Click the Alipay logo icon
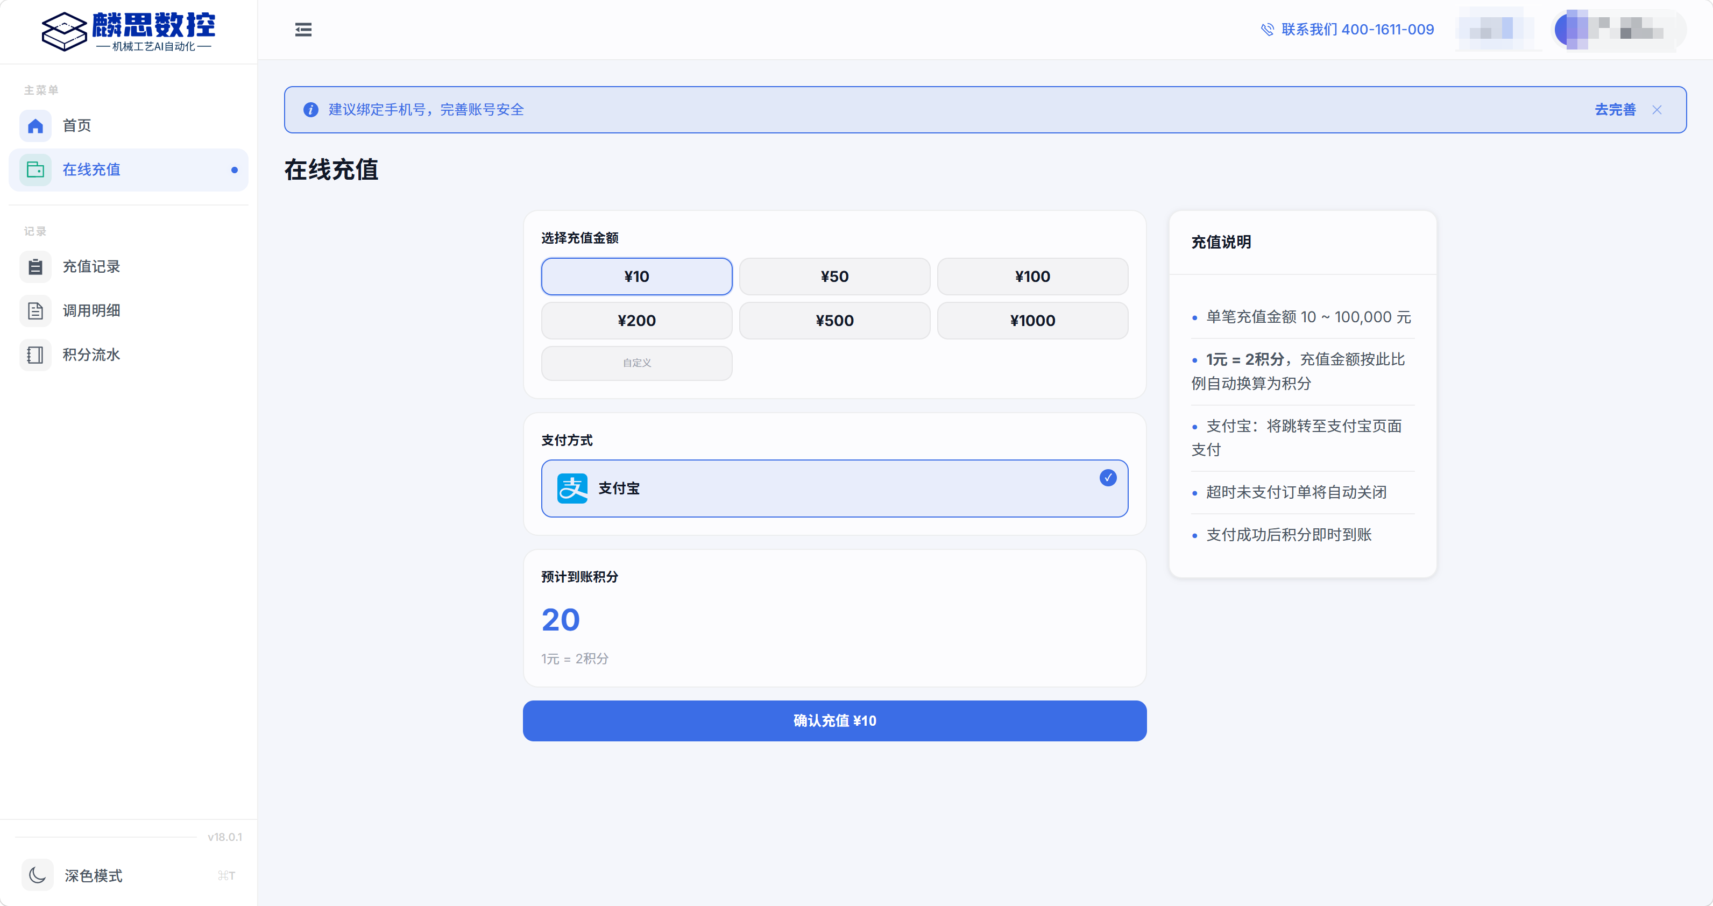The image size is (1713, 906). (572, 489)
